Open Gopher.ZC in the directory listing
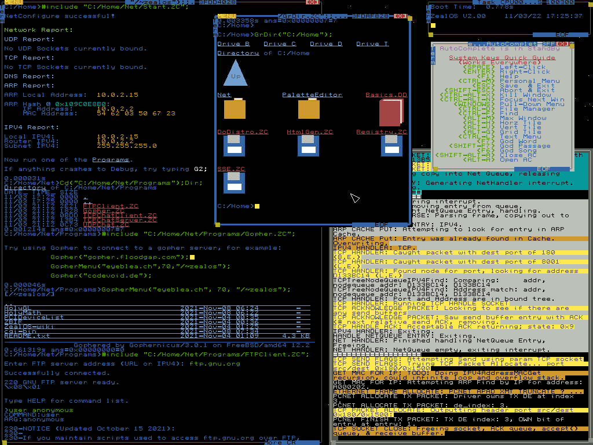 pos(104,211)
